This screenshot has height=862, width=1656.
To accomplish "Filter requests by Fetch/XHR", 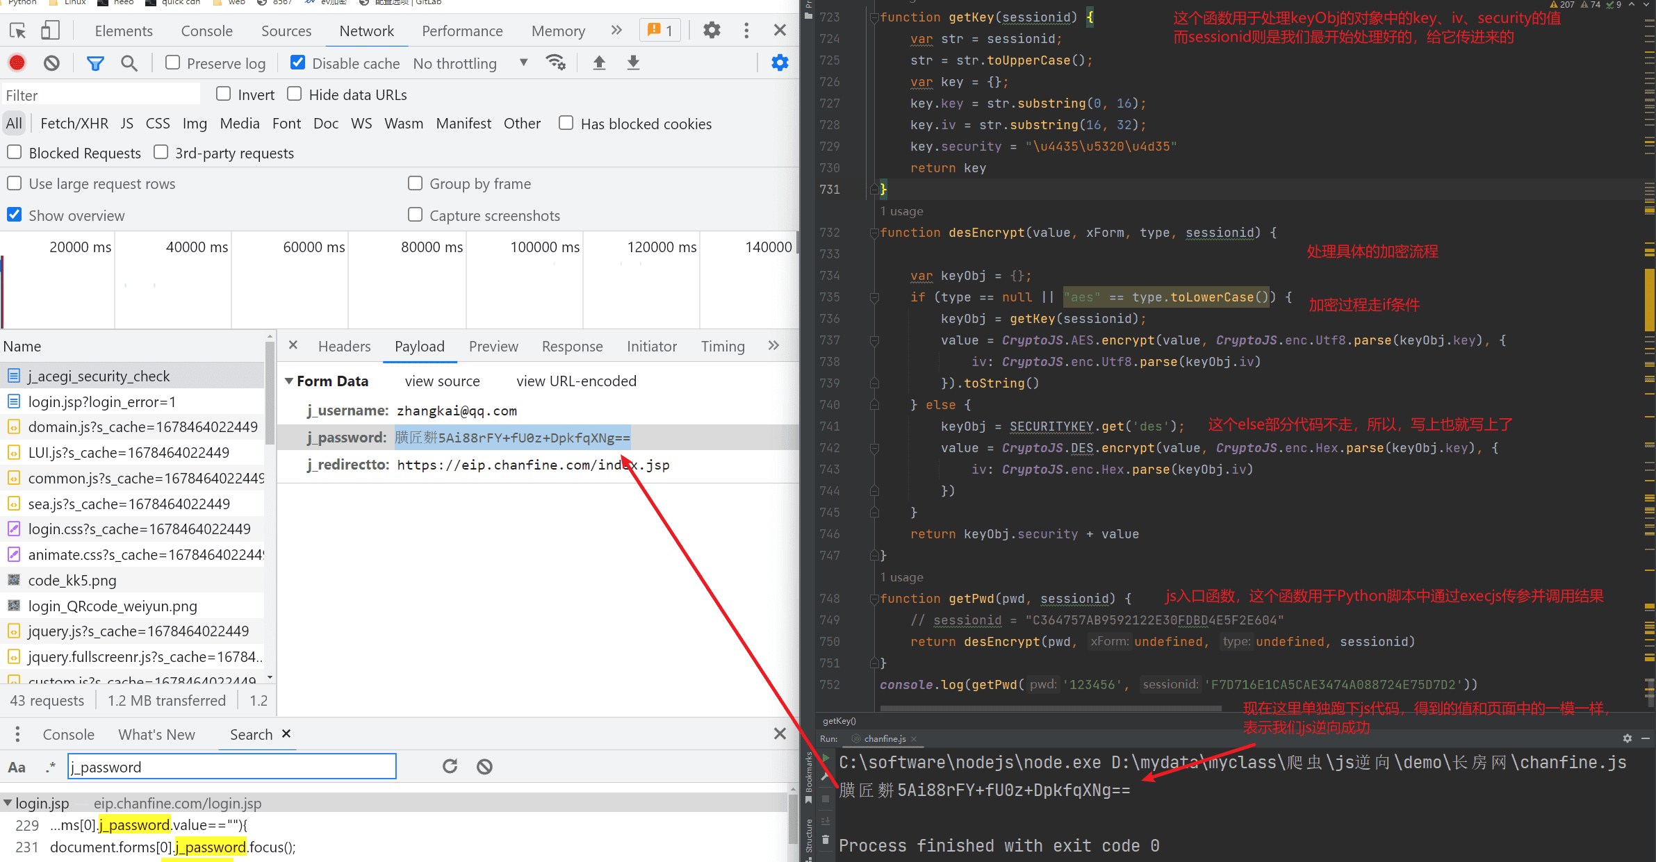I will (74, 124).
